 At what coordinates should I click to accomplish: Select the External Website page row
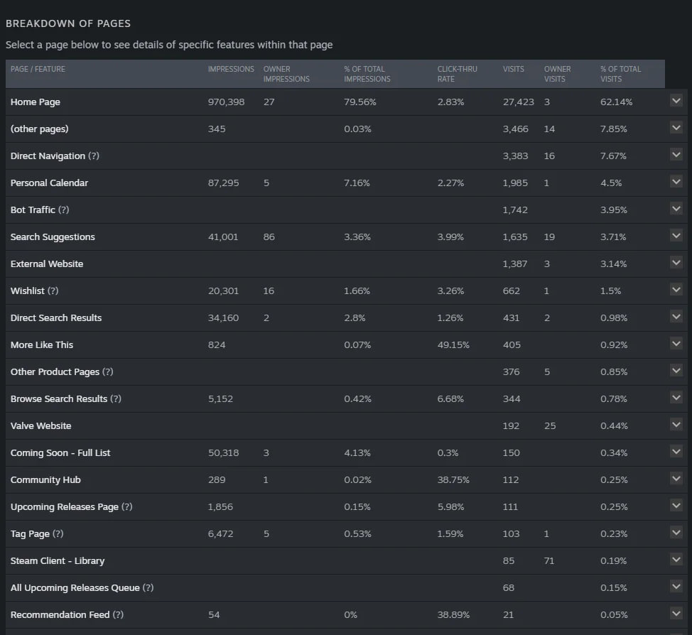335,264
